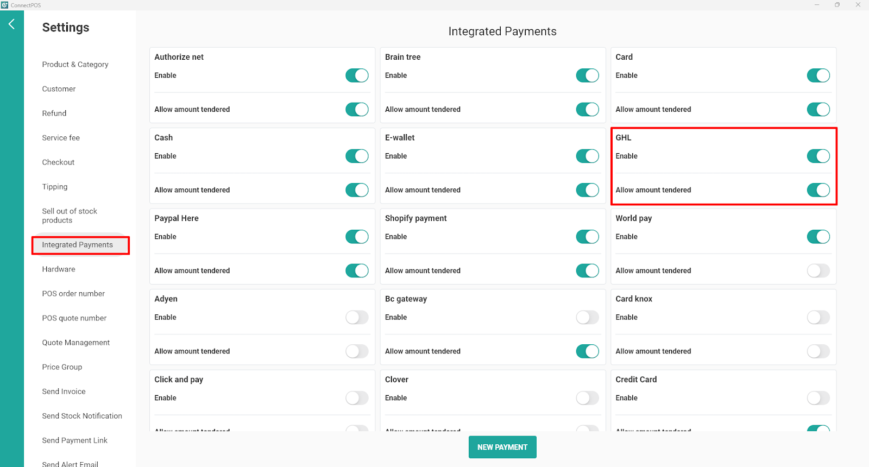This screenshot has height=467, width=869.
Task: Enable Bc gateway payment switch
Action: coord(588,317)
